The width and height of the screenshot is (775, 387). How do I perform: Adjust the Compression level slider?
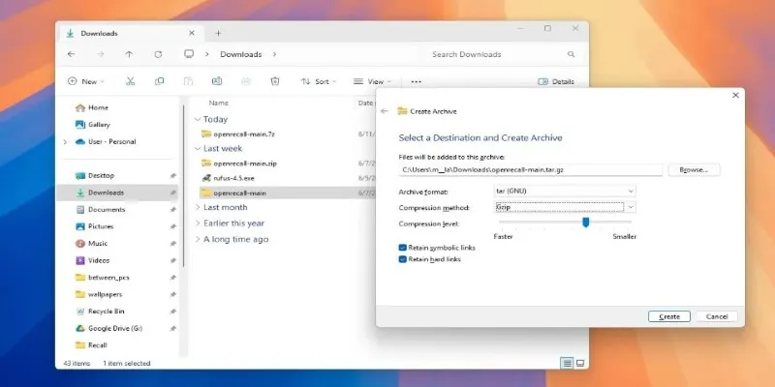point(586,223)
